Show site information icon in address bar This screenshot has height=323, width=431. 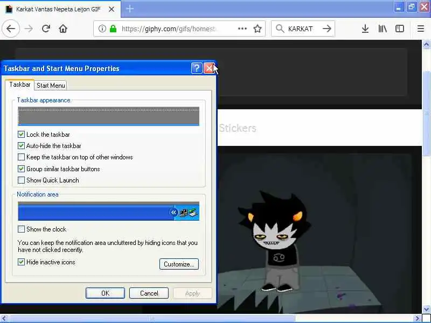(102, 29)
